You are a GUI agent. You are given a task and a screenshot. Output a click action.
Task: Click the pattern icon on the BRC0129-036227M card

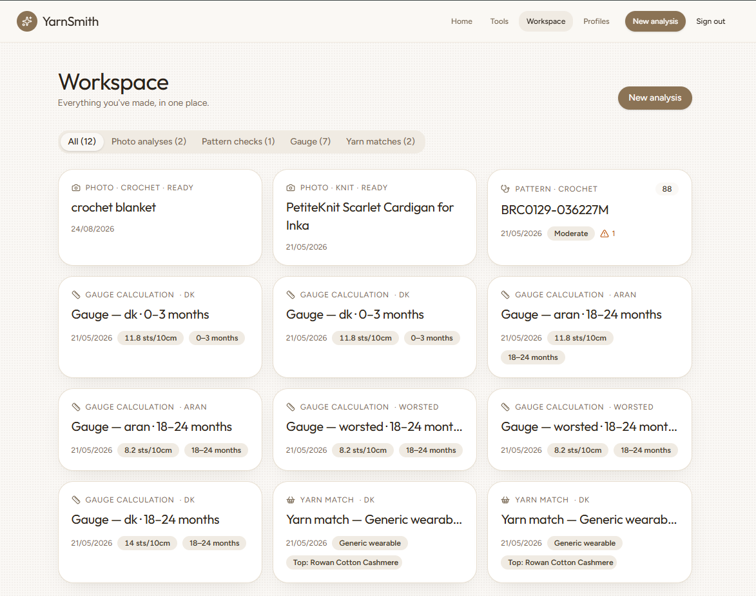click(x=505, y=189)
